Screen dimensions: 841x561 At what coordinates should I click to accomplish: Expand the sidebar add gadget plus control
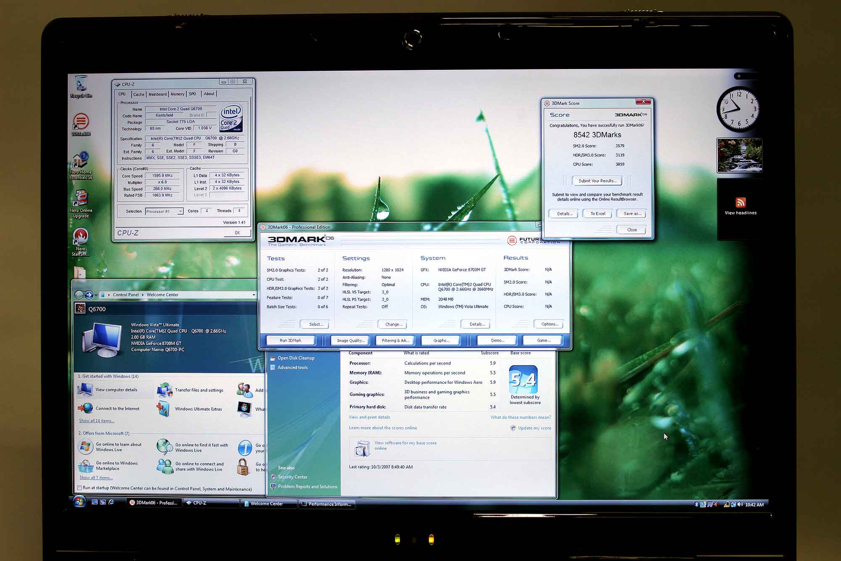tap(739, 76)
